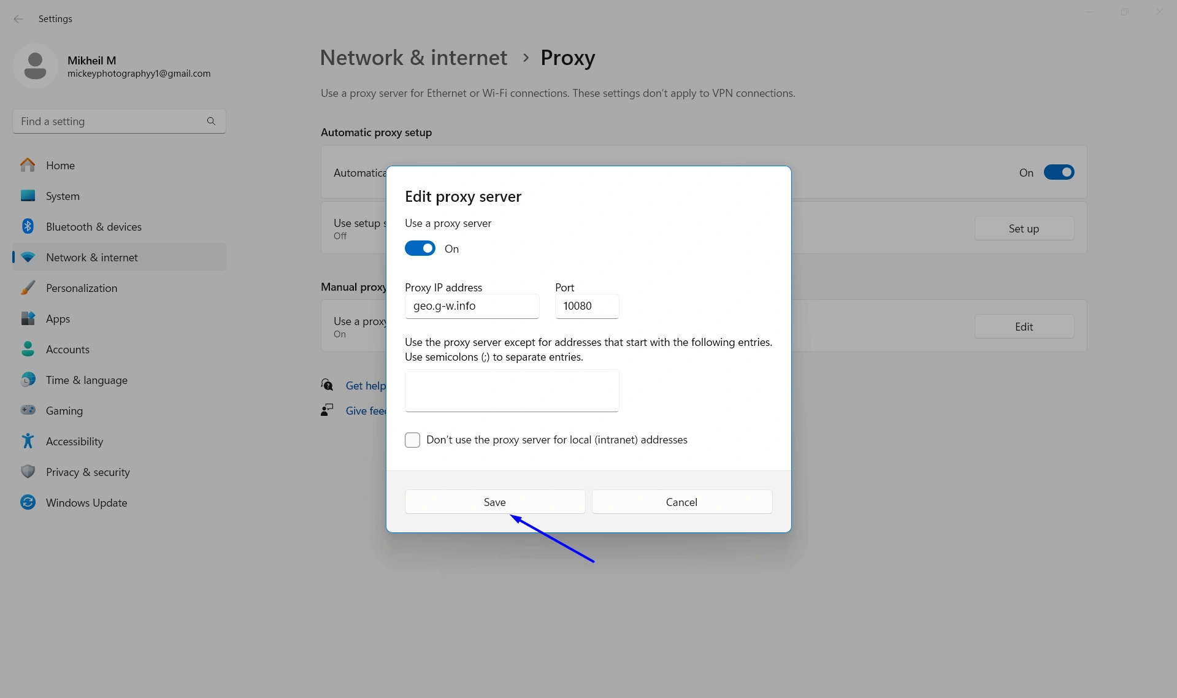
Task: Save the proxy server settings
Action: (494, 502)
